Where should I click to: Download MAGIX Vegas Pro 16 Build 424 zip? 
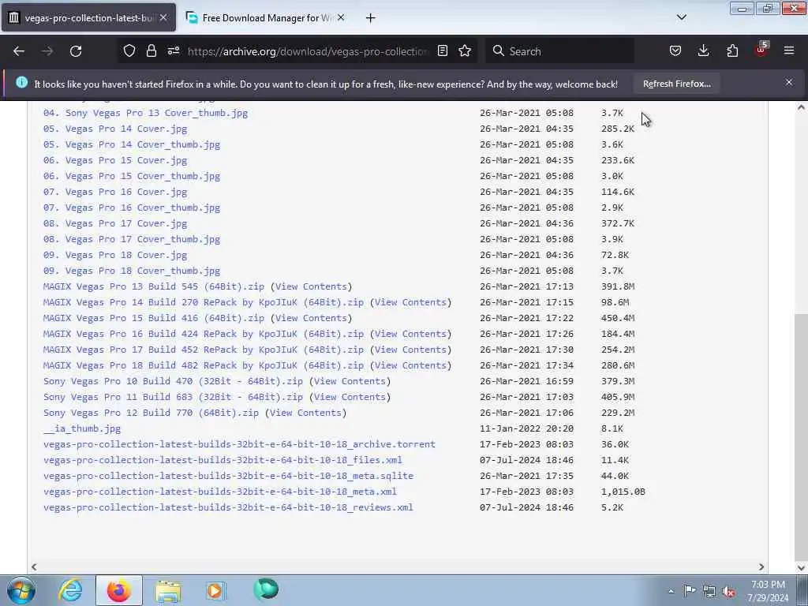[x=204, y=334]
